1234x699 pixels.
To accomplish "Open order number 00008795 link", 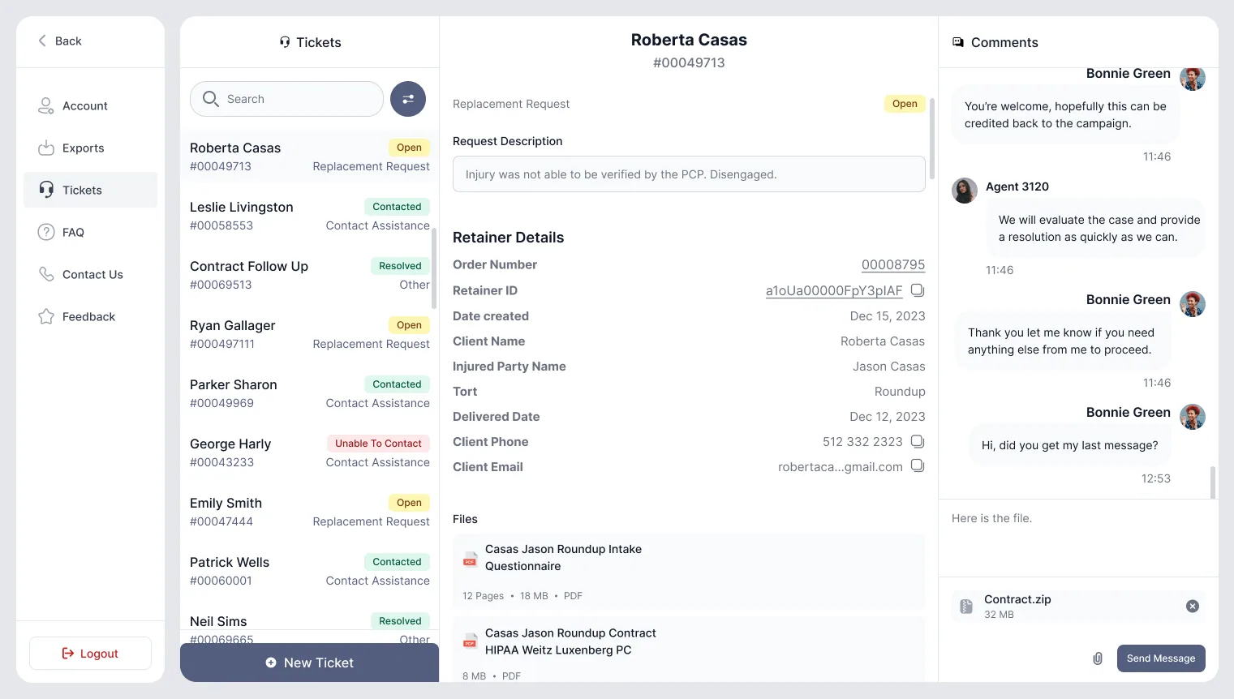I will (893, 264).
